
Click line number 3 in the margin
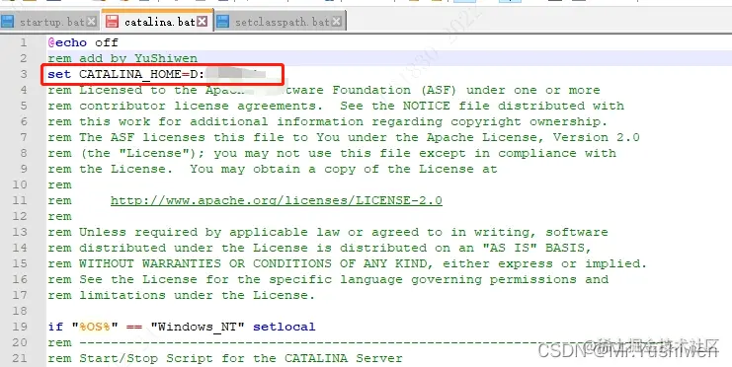[x=24, y=74]
